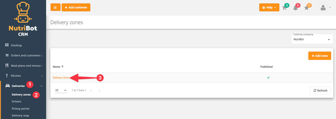The image size is (336, 119).
Task: Open the shopping cart icon
Action: pyautogui.click(x=284, y=8)
